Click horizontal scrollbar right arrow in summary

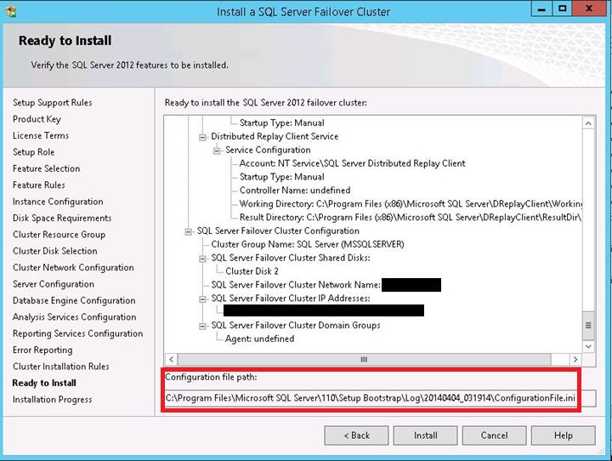[575, 359]
